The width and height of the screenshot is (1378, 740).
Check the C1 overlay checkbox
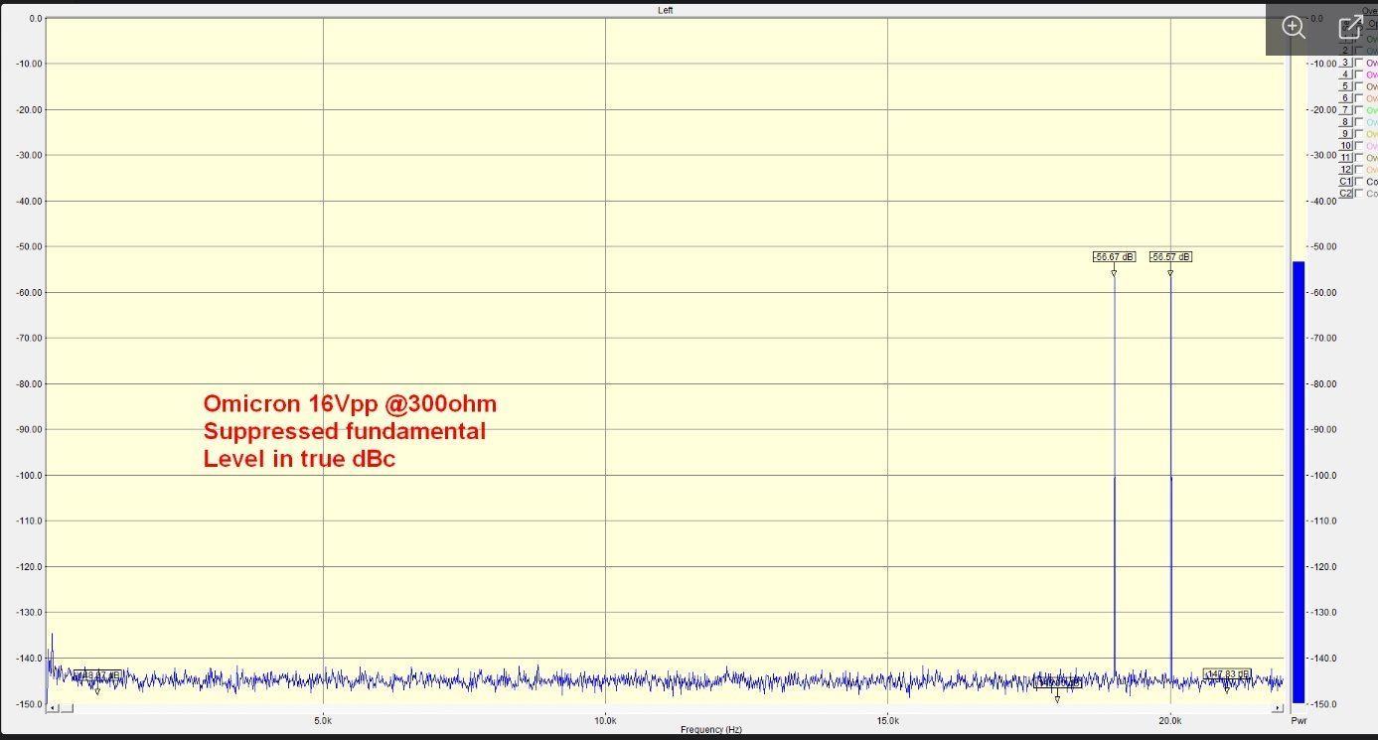[x=1359, y=182]
